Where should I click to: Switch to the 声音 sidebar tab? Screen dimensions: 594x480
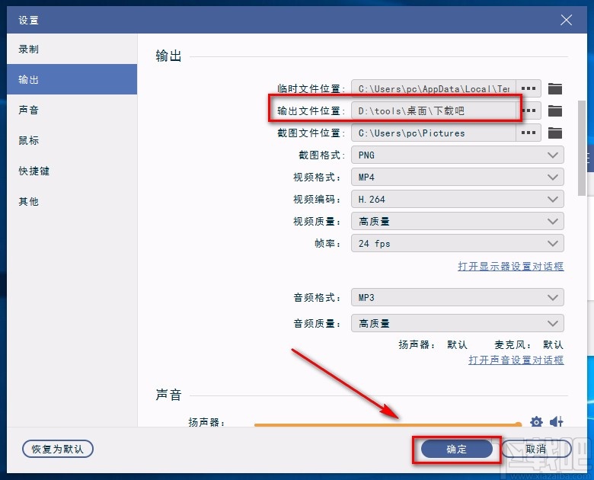[72, 110]
